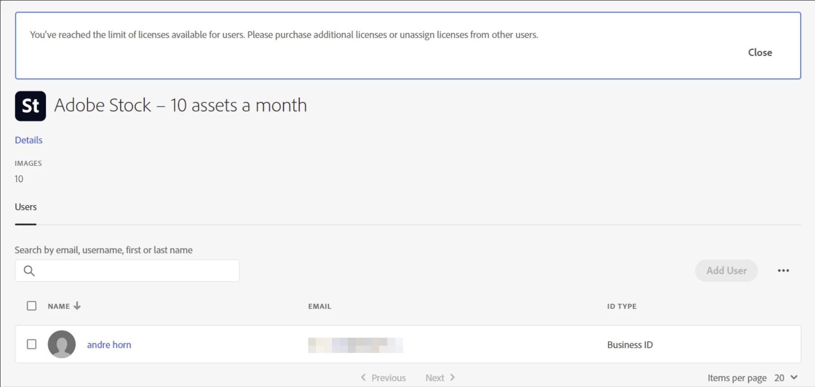Sort by the NAME column header
The height and width of the screenshot is (387, 815).
pyautogui.click(x=59, y=306)
